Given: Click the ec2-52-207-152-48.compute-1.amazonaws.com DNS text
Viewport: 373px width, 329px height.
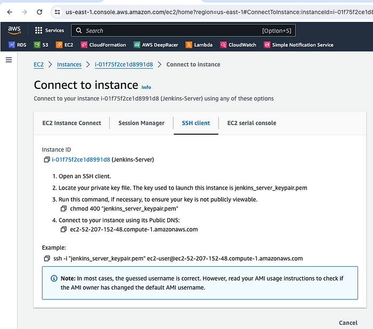Looking at the screenshot, I should tap(134, 229).
